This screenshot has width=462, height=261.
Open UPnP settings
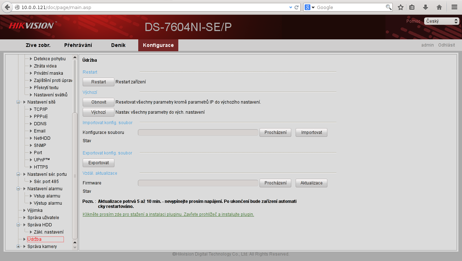pos(42,160)
